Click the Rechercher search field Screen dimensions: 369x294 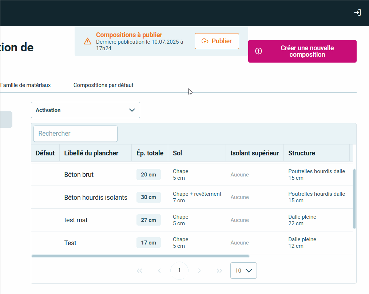point(75,134)
